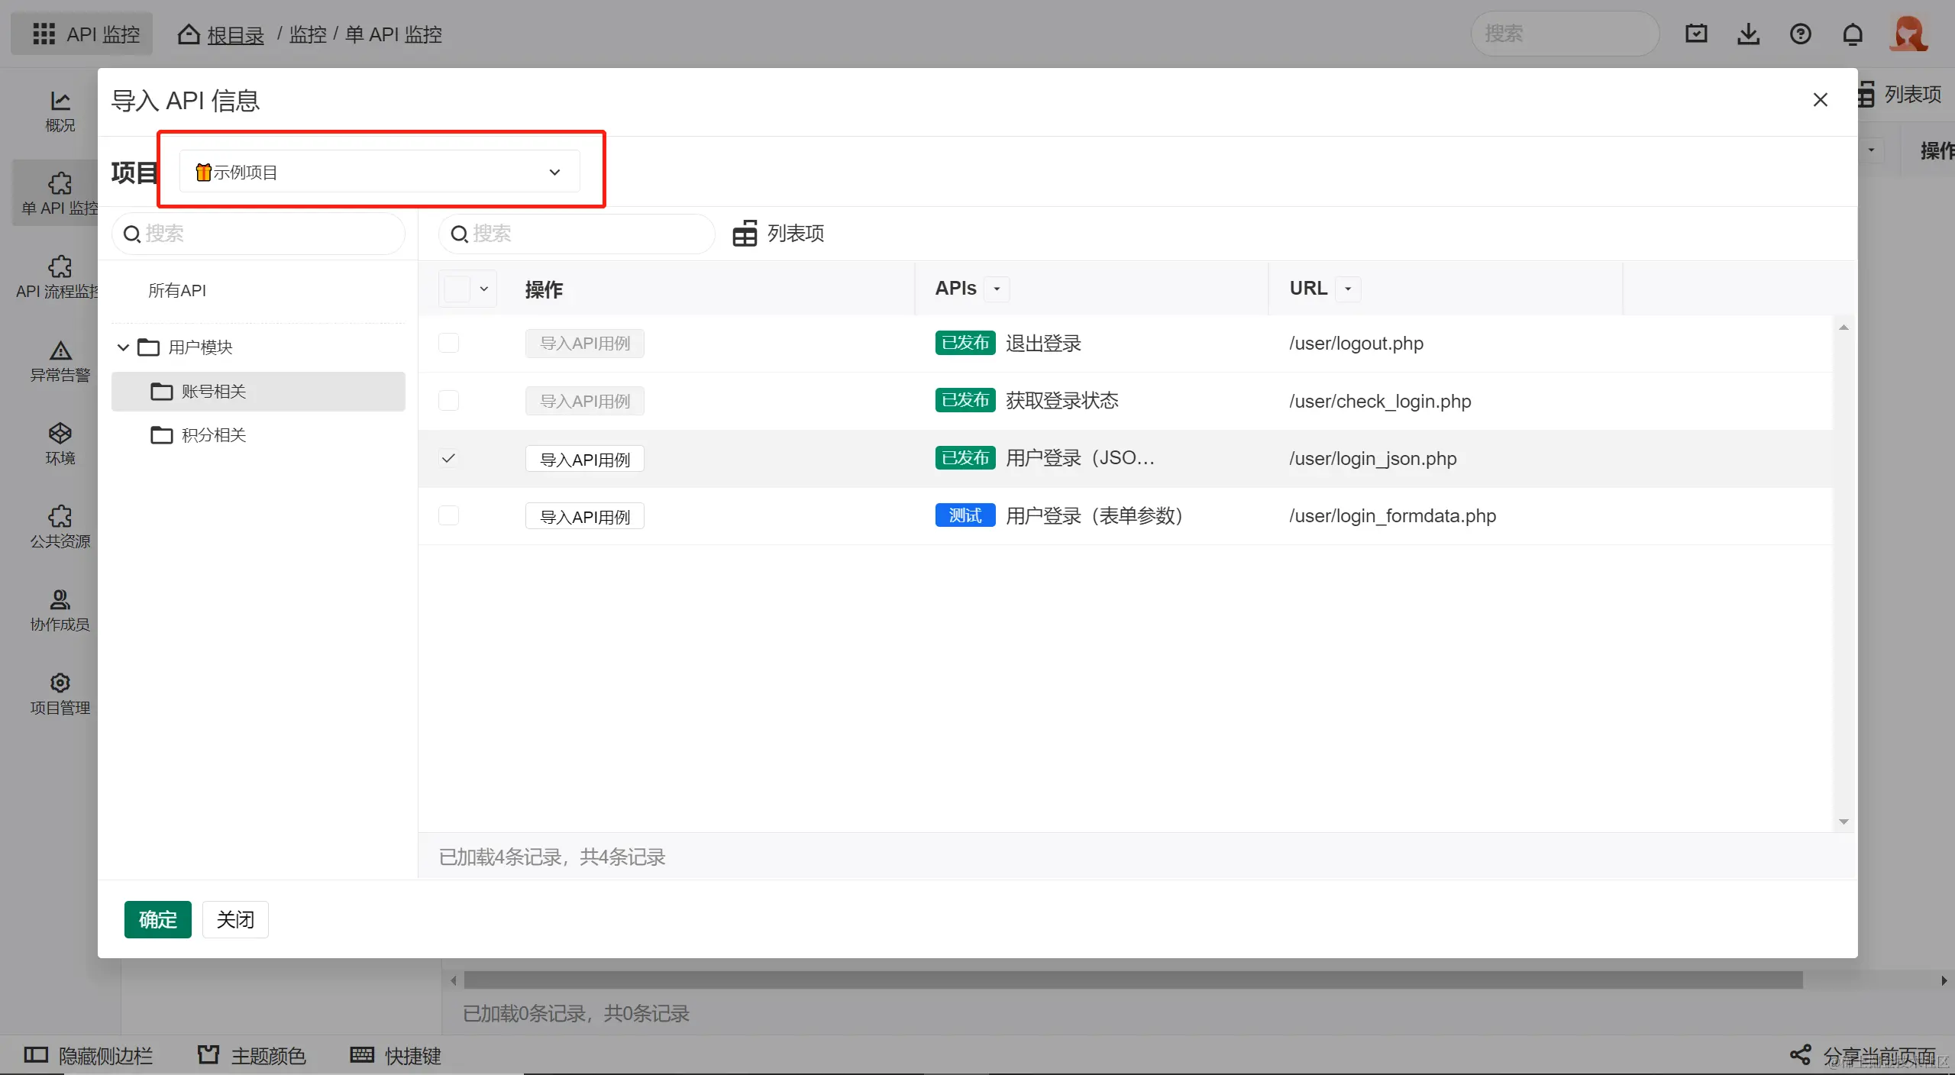The height and width of the screenshot is (1075, 1955).
Task: Click the vertical scrollbar down arrow
Action: point(1844,822)
